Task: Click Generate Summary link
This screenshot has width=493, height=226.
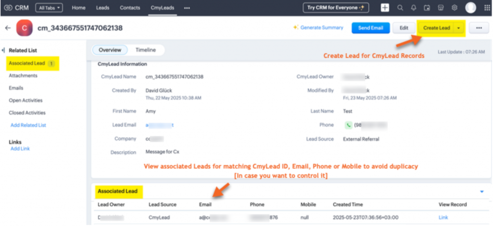Action: (318, 28)
